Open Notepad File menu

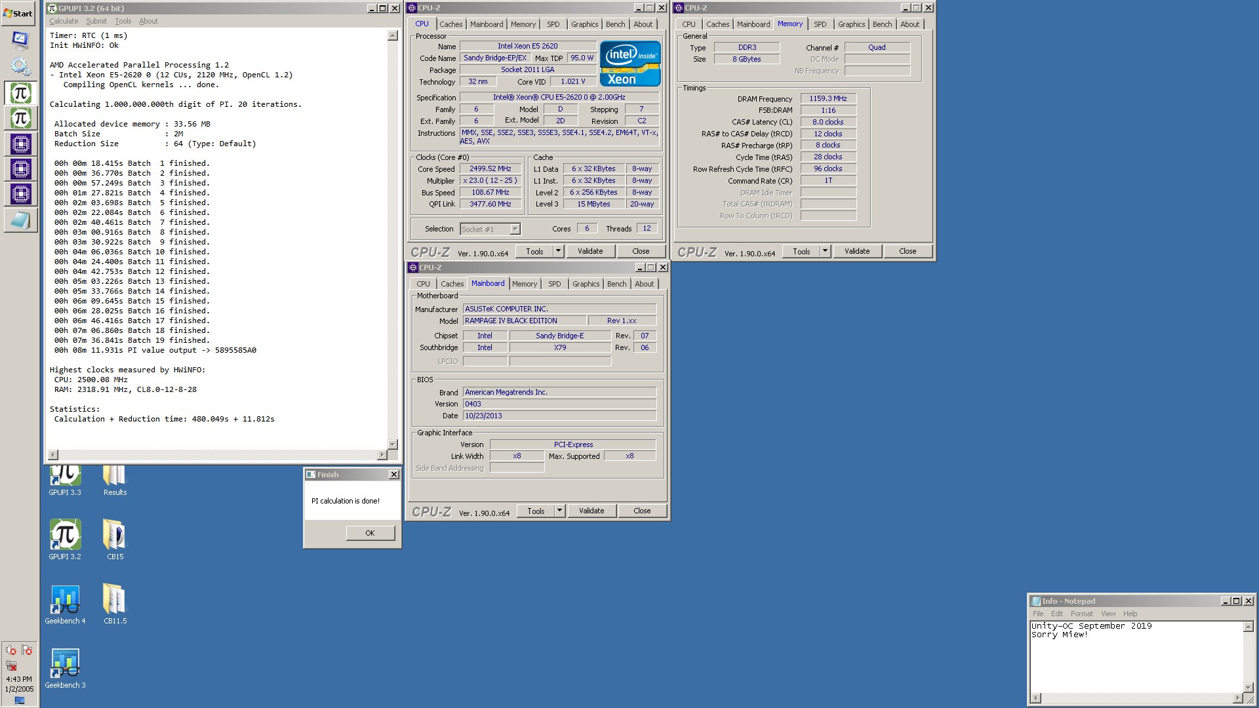(1038, 614)
